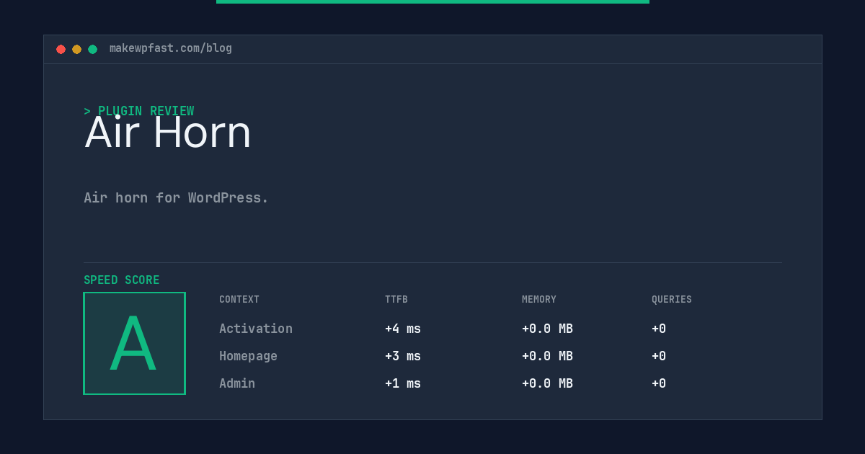Click the Air Horn title
865x454 pixels.
168,133
